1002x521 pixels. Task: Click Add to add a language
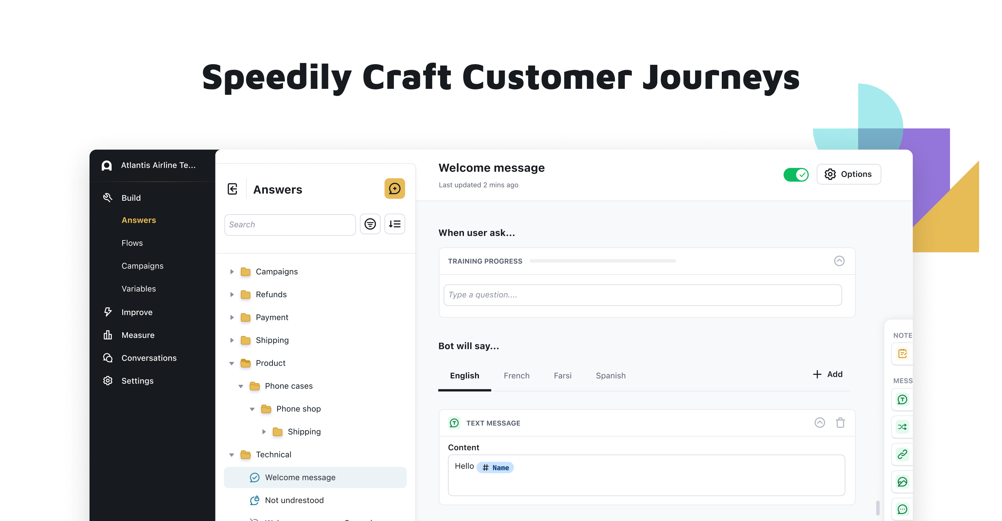[x=828, y=374]
